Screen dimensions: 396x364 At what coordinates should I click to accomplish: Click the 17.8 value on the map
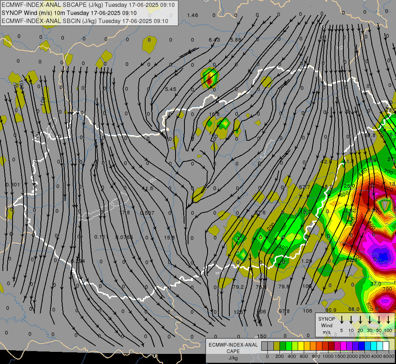point(125,212)
